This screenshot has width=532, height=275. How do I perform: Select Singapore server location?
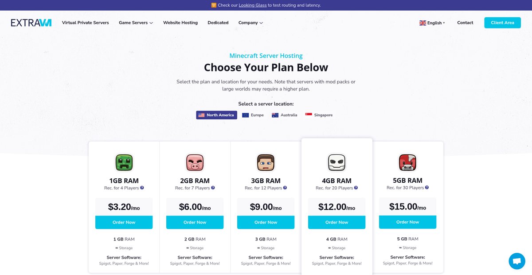(319, 115)
